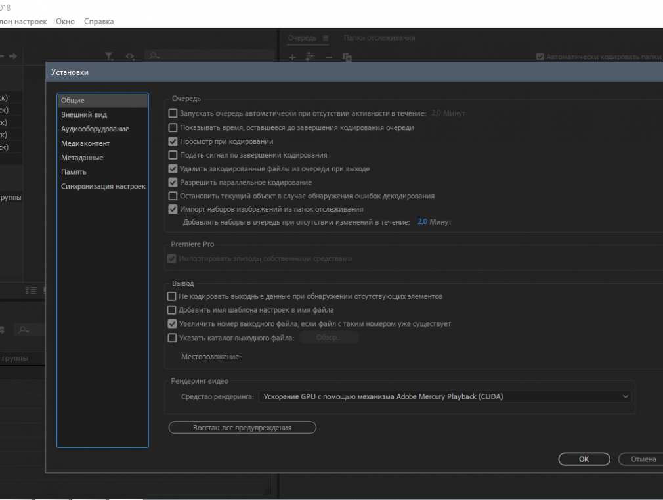Confirm settings with the OK button
663x500 pixels.
584,459
